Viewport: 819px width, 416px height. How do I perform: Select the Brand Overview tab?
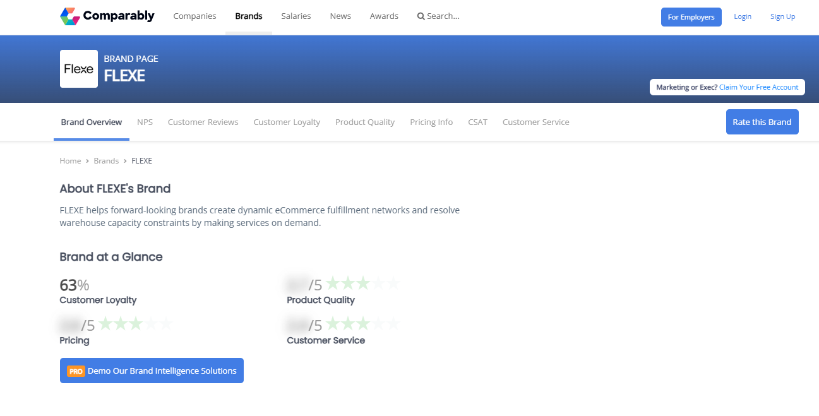point(92,122)
